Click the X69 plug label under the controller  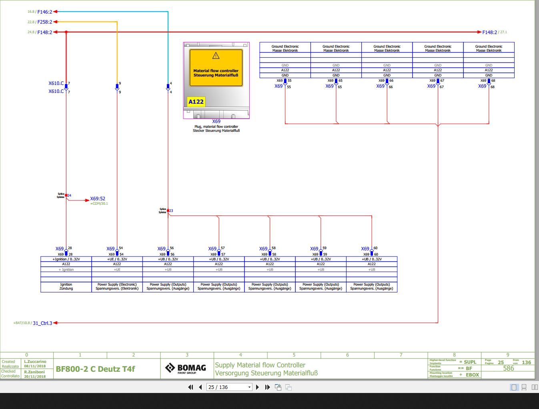(x=216, y=121)
